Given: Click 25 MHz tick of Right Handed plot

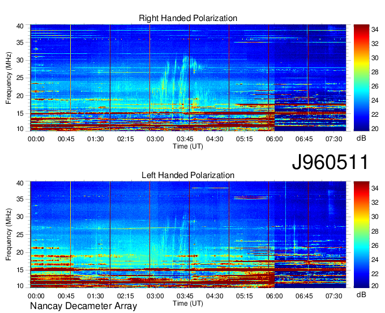Looking at the screenshot, I should pyautogui.click(x=20, y=78).
